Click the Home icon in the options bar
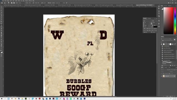The height and width of the screenshot is (100, 177). [x=2, y=3]
